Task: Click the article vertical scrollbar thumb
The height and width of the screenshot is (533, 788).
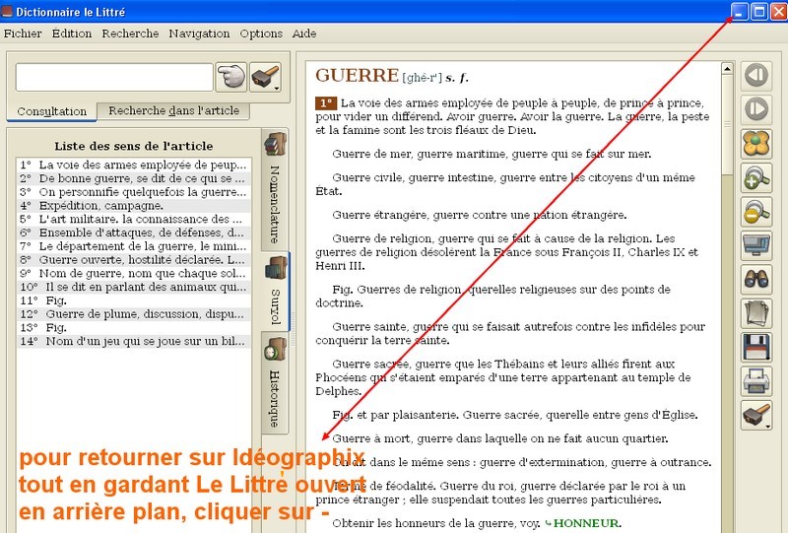Action: (727, 125)
